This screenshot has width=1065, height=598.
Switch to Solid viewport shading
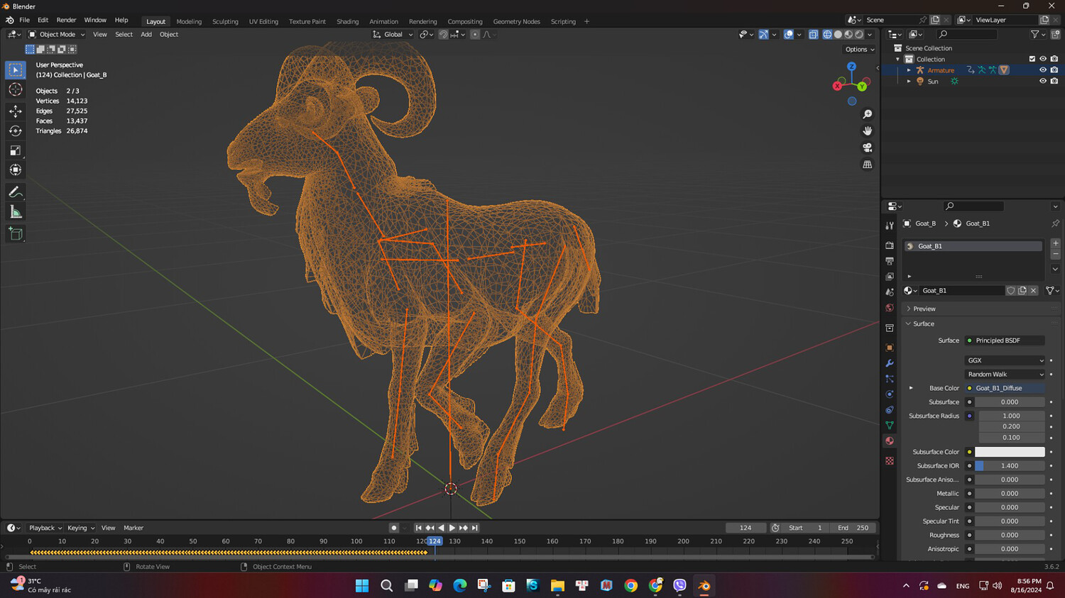(x=838, y=34)
